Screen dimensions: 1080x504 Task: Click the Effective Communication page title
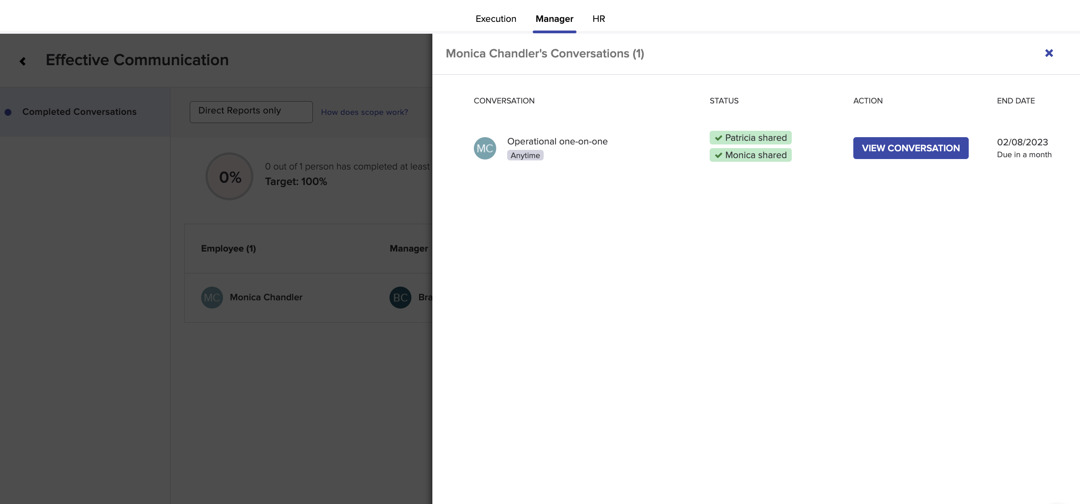[137, 60]
